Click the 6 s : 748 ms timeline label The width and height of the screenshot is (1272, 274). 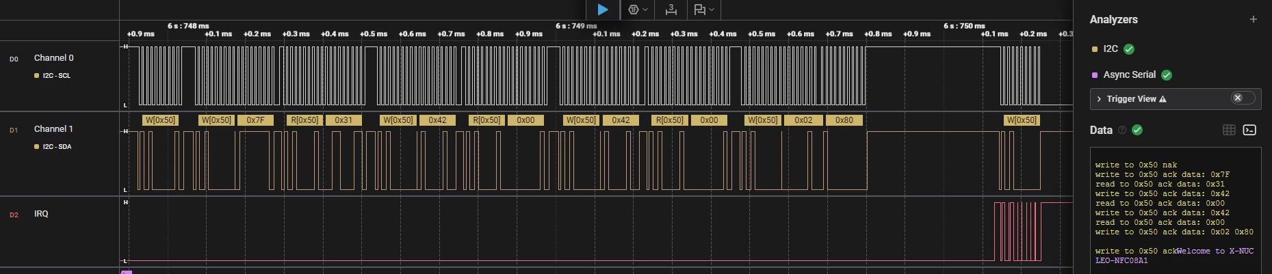coord(188,26)
